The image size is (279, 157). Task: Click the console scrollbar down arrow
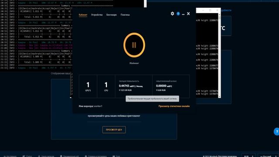pos(219,96)
